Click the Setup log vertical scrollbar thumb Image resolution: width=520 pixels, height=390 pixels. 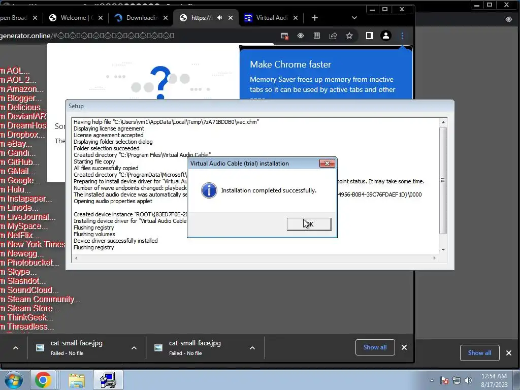[x=443, y=180]
